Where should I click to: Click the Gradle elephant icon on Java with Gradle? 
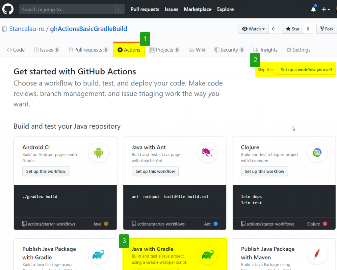(x=208, y=254)
